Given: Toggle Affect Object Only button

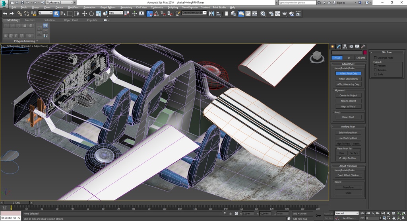Looking at the screenshot, I should [348, 79].
